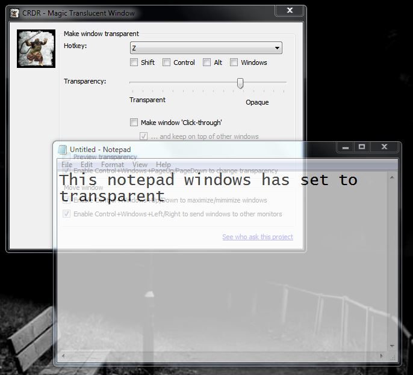Click Notepad horizontal scrollbar right arrow
Viewport: 413px width, 375px height.
coord(382,356)
